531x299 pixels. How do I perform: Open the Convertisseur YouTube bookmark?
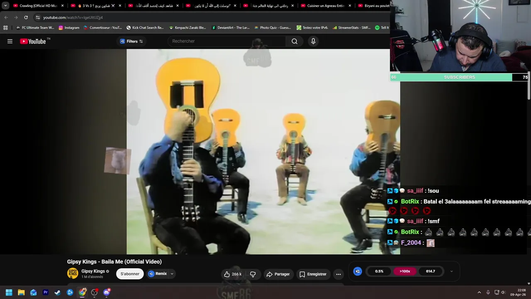pos(102,28)
